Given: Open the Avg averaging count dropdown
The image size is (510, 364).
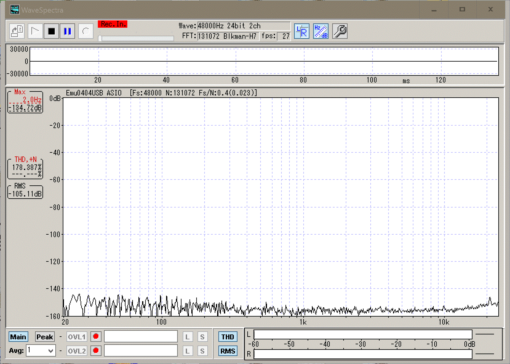Looking at the screenshot, I should 41,350.
